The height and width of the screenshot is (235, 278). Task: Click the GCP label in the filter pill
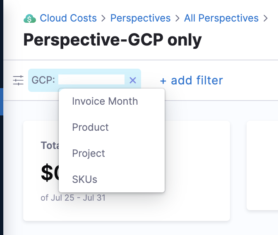(x=43, y=80)
